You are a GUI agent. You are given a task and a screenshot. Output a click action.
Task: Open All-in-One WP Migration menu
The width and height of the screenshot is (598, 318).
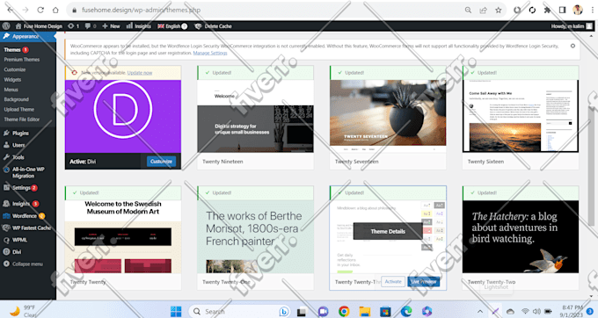[28, 172]
